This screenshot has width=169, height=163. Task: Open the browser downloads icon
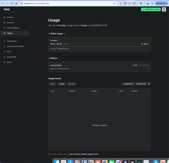148,3
